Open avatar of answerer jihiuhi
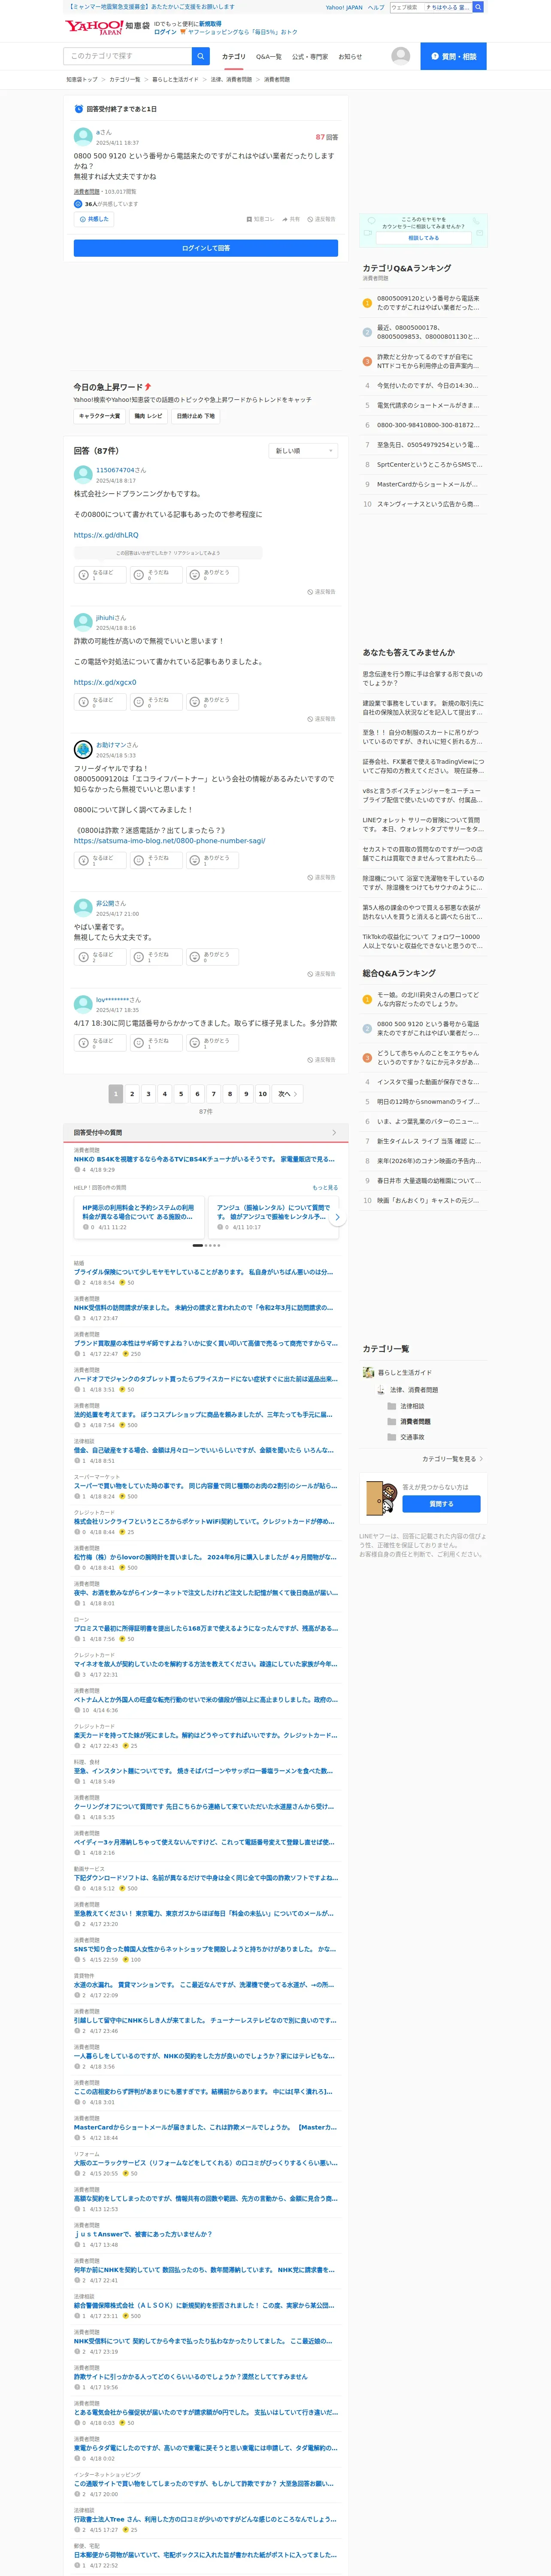 (x=83, y=622)
